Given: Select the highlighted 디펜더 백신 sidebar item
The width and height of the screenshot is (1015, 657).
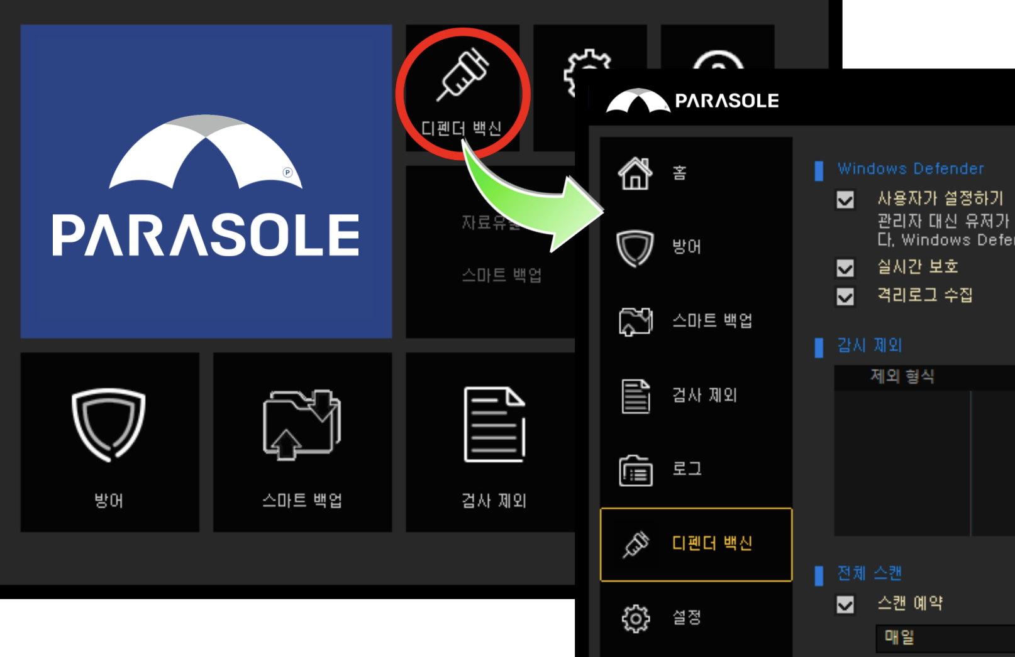Looking at the screenshot, I should 696,544.
